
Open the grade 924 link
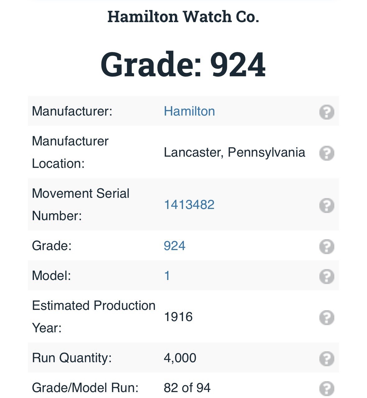coord(174,246)
